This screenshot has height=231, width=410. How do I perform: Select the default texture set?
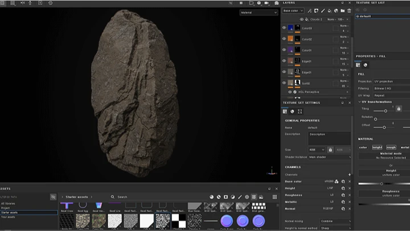pyautogui.click(x=383, y=16)
